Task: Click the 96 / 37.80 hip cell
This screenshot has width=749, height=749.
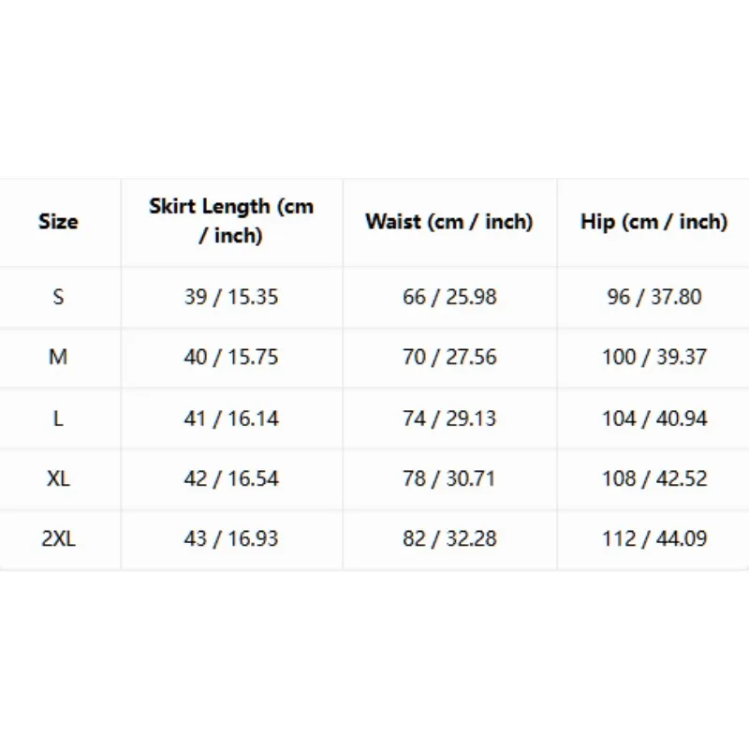Action: click(654, 297)
